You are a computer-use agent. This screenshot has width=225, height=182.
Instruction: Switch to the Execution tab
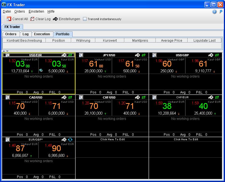click(42, 34)
